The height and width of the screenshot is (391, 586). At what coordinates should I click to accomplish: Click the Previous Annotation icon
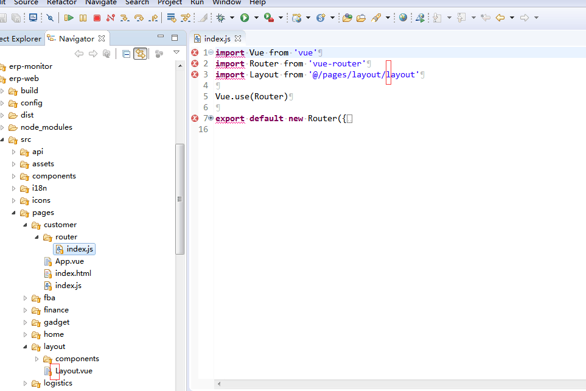click(x=461, y=18)
